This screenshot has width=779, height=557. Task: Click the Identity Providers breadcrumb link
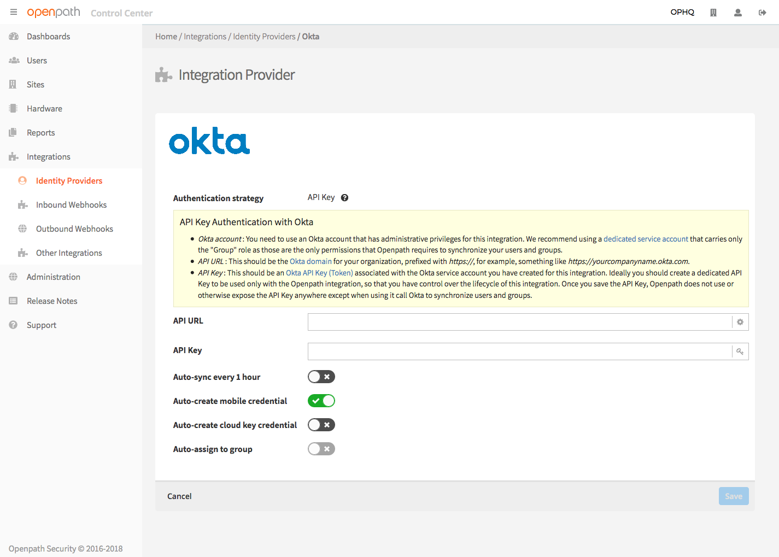coord(264,37)
